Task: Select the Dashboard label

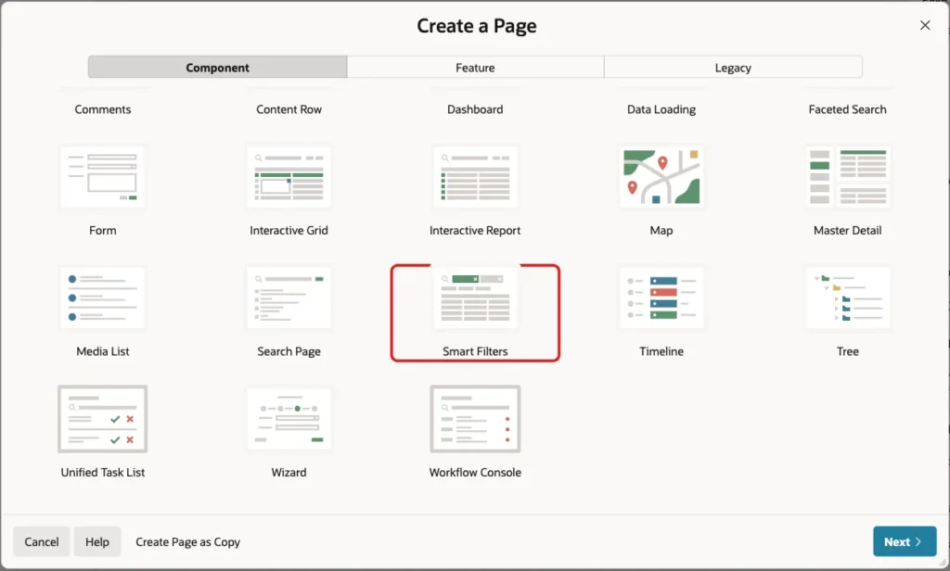Action: pyautogui.click(x=475, y=109)
